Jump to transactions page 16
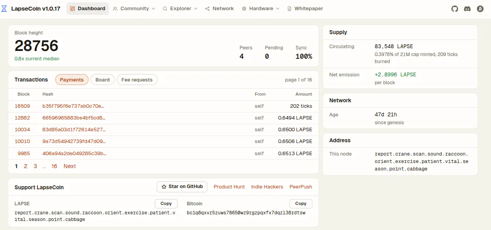Screen dimensions: 491x230 click(x=54, y=166)
